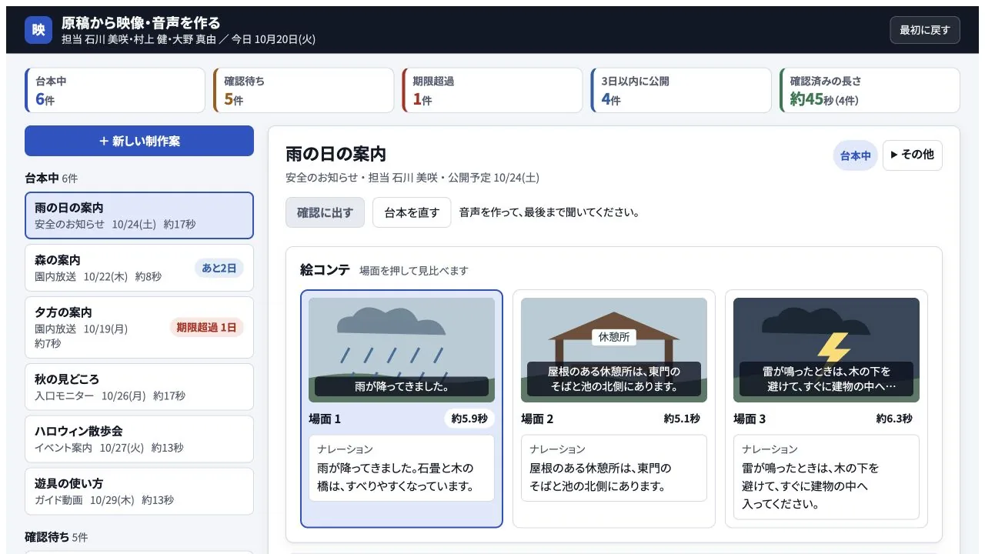Click the 場面 2 narration text box

pyautogui.click(x=614, y=468)
